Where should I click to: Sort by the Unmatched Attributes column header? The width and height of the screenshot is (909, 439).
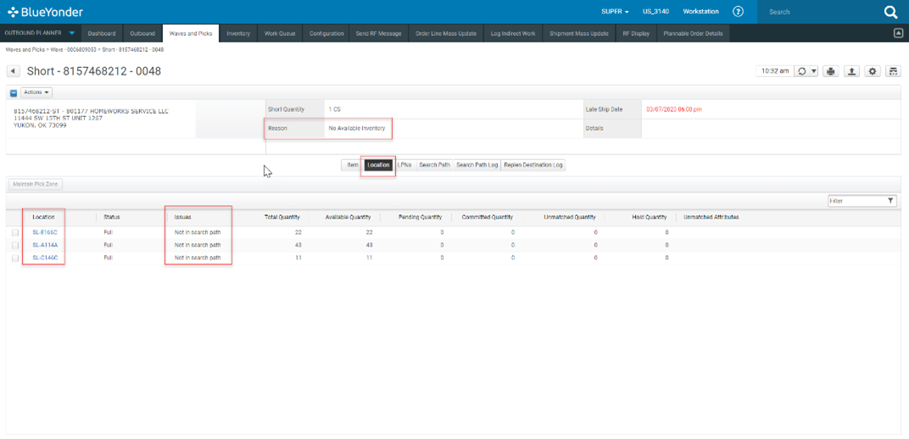(711, 217)
